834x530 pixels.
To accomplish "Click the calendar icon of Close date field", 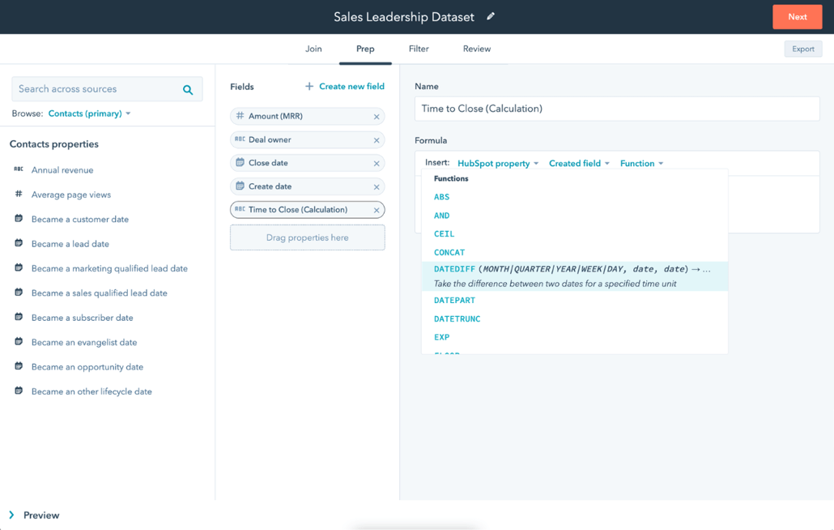I will (240, 162).
